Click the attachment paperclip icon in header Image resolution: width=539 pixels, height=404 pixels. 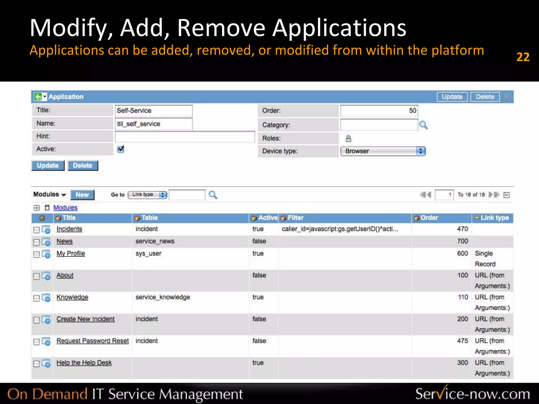(x=506, y=97)
